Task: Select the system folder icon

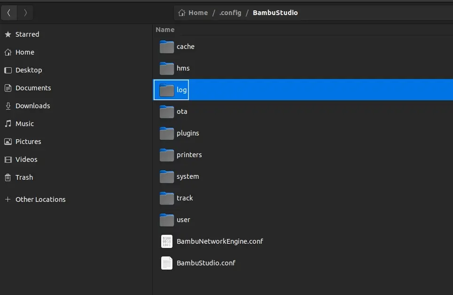Action: [167, 177]
